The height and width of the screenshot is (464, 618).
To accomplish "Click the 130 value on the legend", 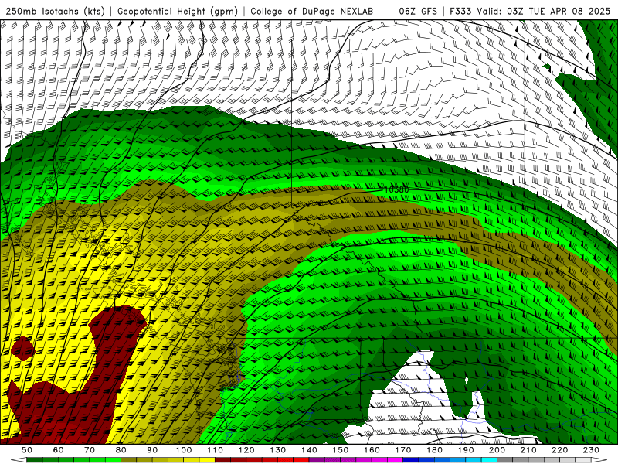I will click(278, 450).
